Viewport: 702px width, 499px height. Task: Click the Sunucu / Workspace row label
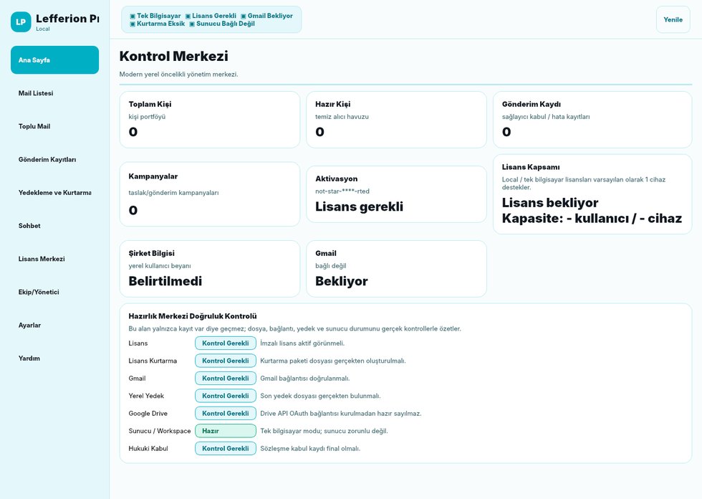(x=159, y=431)
